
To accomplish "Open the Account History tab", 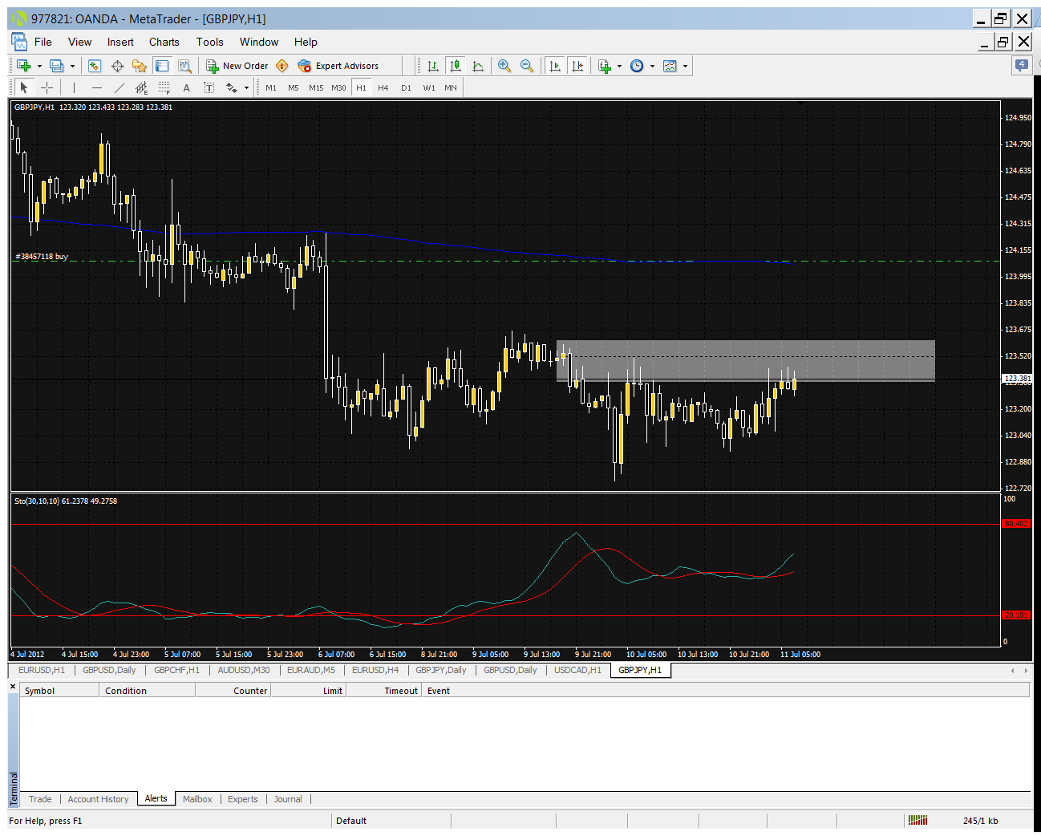I will pos(98,799).
